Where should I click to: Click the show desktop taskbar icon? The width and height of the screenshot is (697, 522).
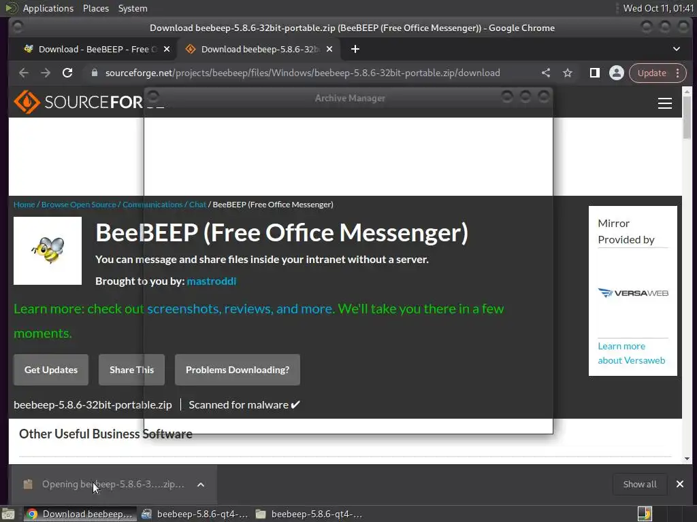click(x=8, y=514)
